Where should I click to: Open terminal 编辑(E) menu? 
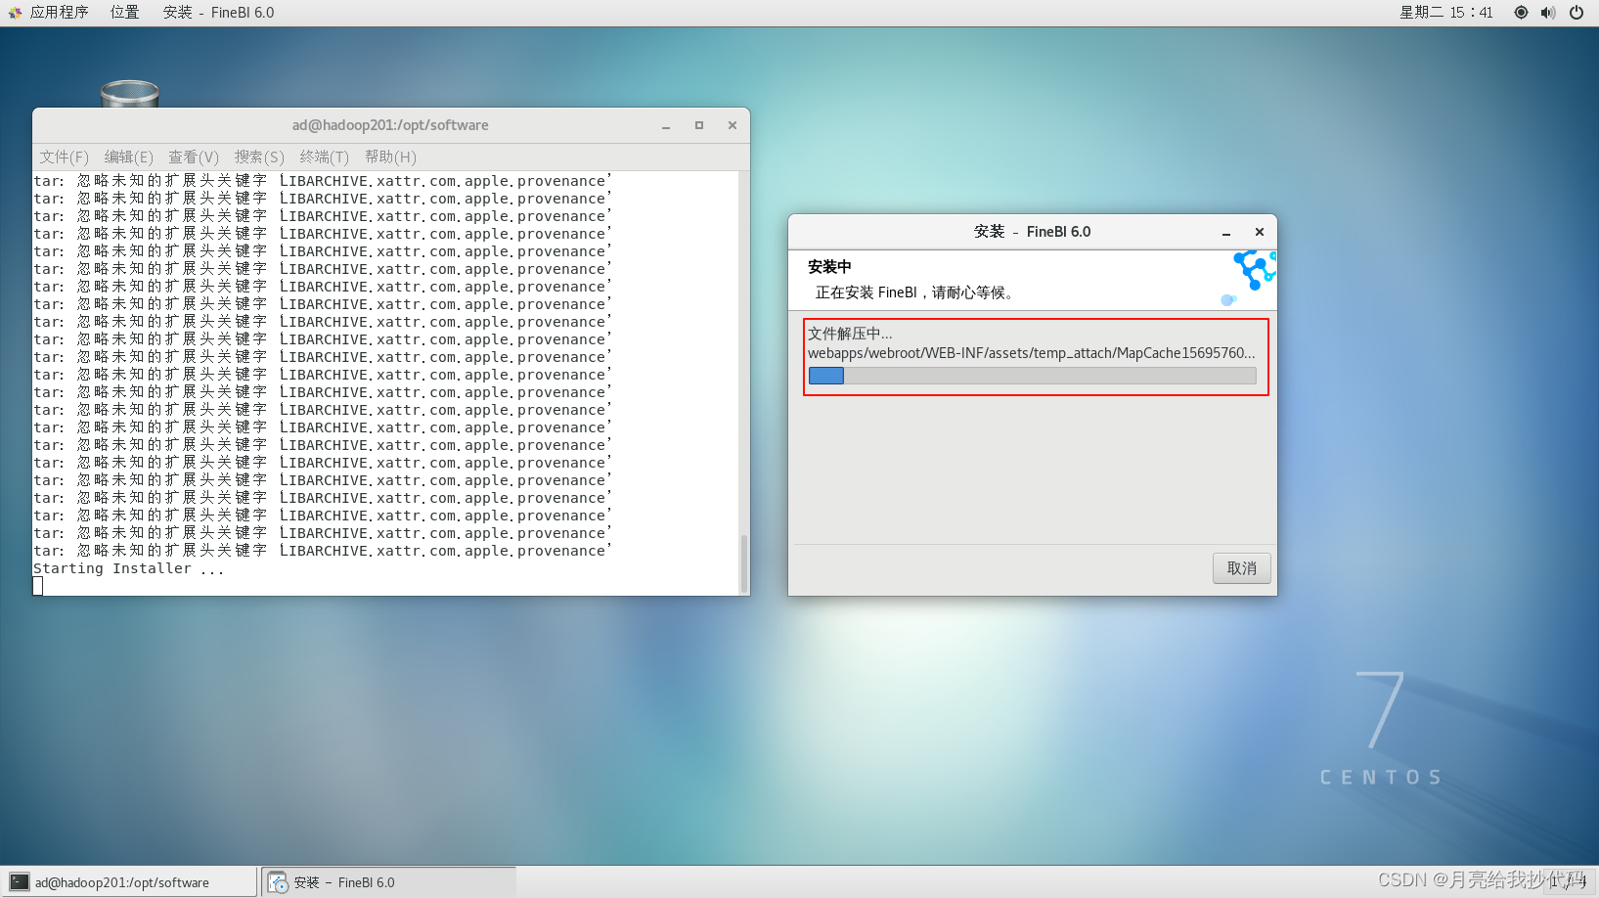click(x=129, y=157)
